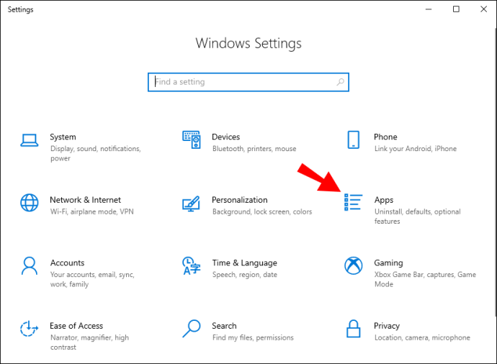Screen dimensions: 497x364
Task: Open the Apps settings text link
Action: pyautogui.click(x=384, y=200)
